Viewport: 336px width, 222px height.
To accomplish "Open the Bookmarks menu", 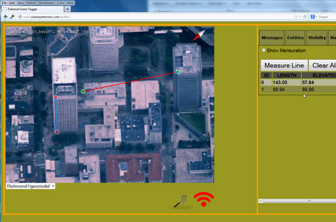I will tap(47, 3).
